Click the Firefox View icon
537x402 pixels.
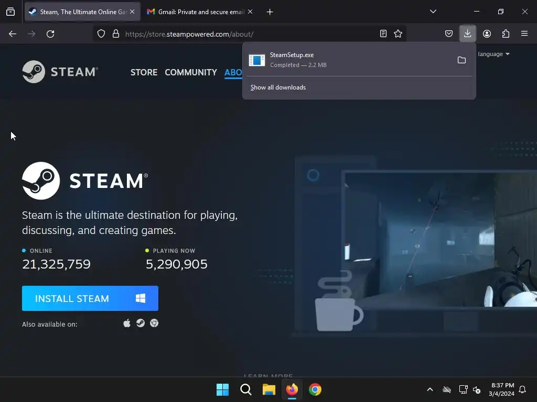(x=10, y=12)
